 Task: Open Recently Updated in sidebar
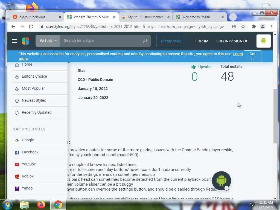37,112
